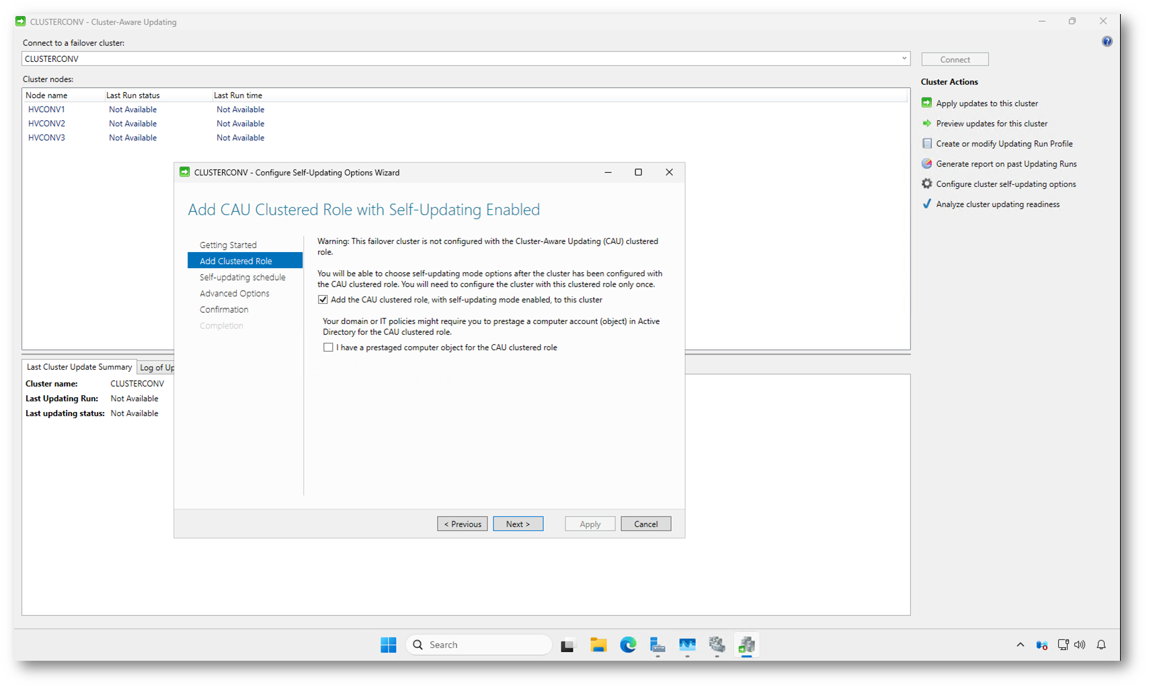Image resolution: width=1149 pixels, height=689 pixels.
Task: Go to Self-updating schedule wizard step
Action: 242,277
